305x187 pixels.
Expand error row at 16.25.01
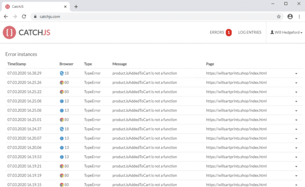(x=296, y=120)
